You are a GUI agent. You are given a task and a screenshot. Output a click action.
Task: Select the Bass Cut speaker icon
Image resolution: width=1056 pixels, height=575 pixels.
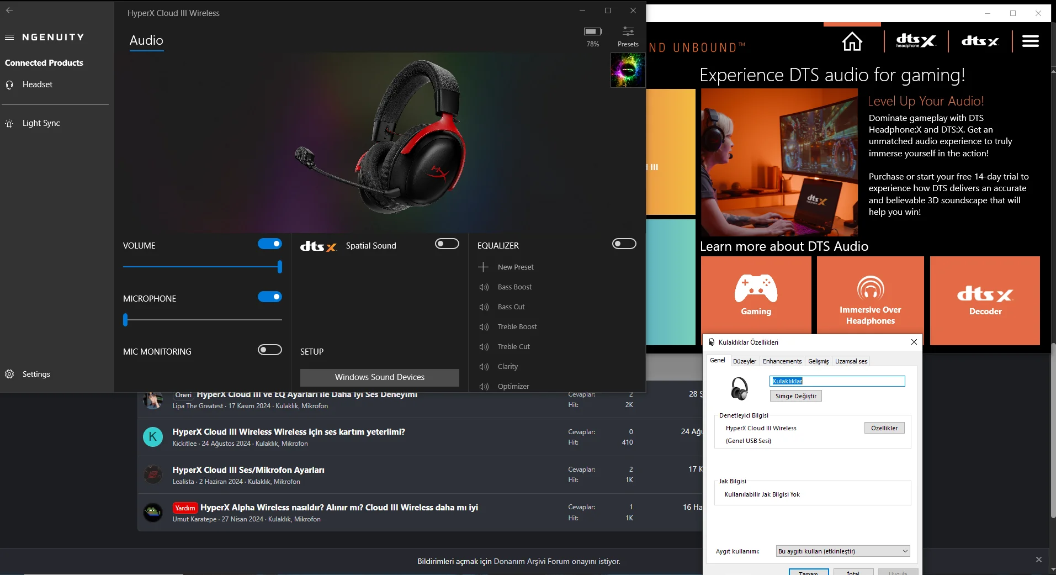[x=484, y=307]
